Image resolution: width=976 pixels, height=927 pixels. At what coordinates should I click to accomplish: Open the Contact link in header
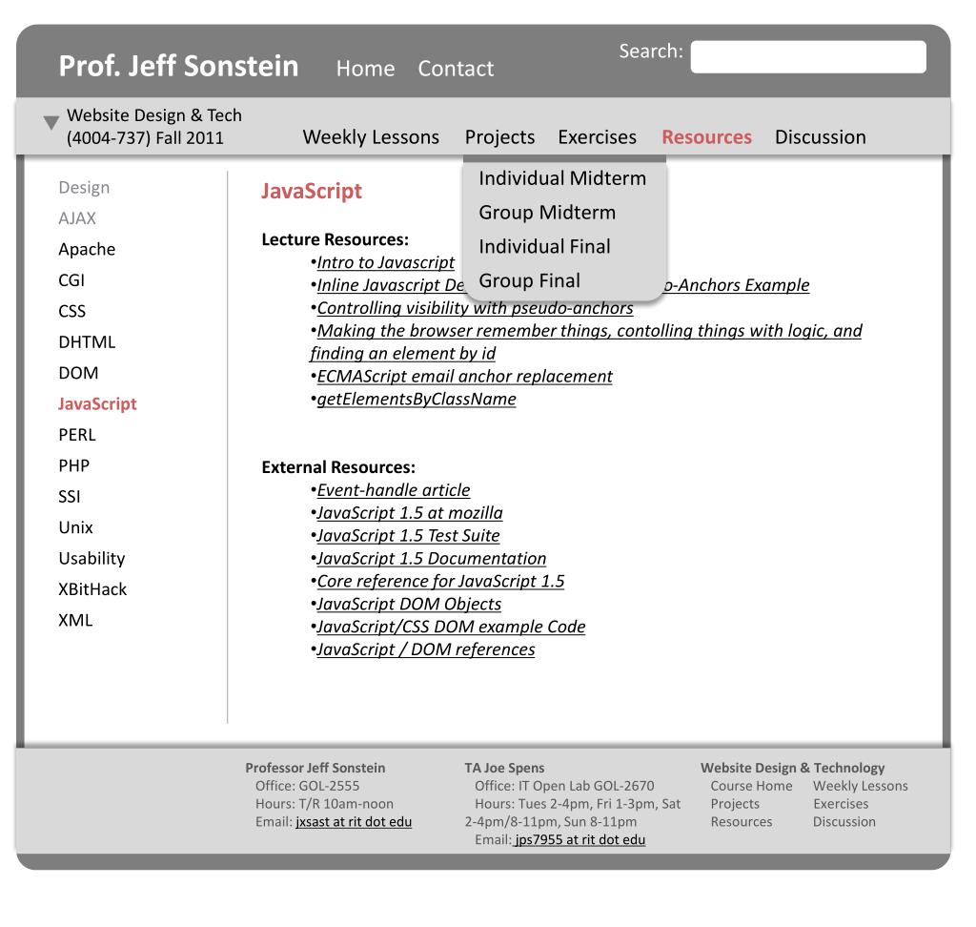click(x=456, y=68)
